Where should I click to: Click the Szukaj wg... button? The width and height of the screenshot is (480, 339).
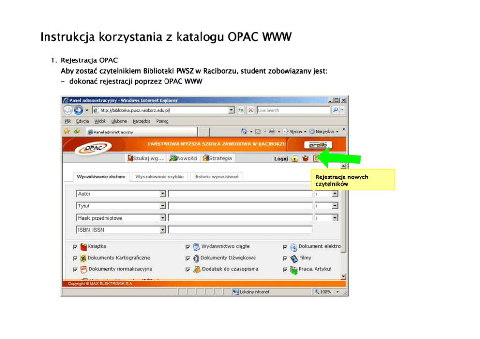click(145, 158)
